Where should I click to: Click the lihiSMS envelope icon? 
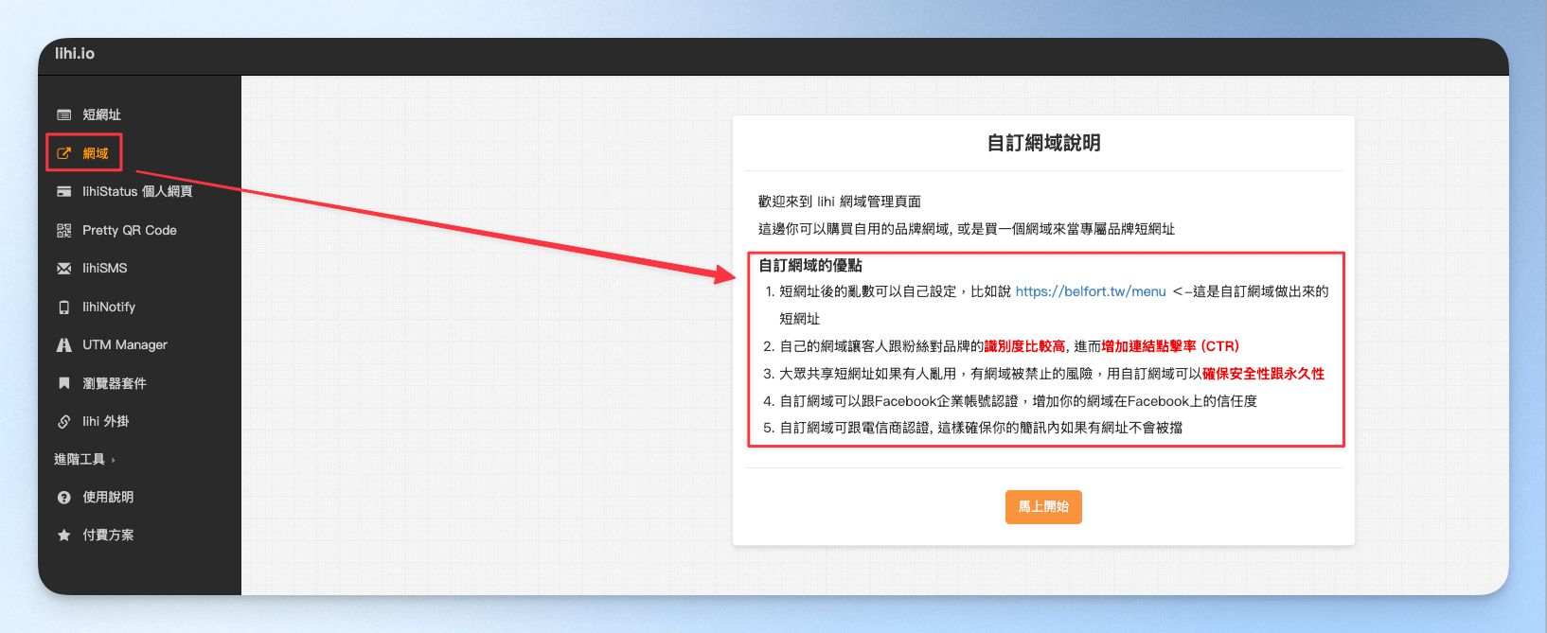63,269
